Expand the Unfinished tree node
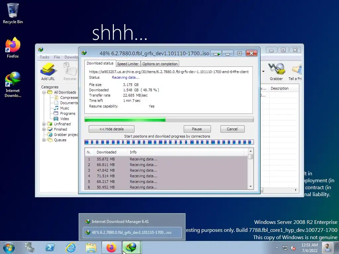The width and height of the screenshot is (339, 254). coord(44,124)
